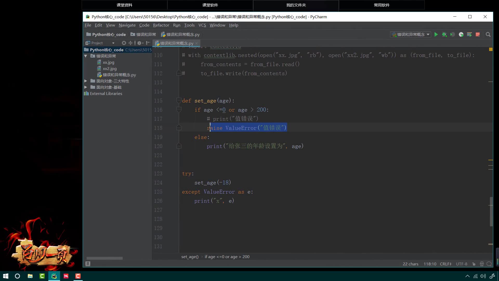Run with coverage icon in toolbar
Viewport: 499px width, 281px height.
click(453, 34)
